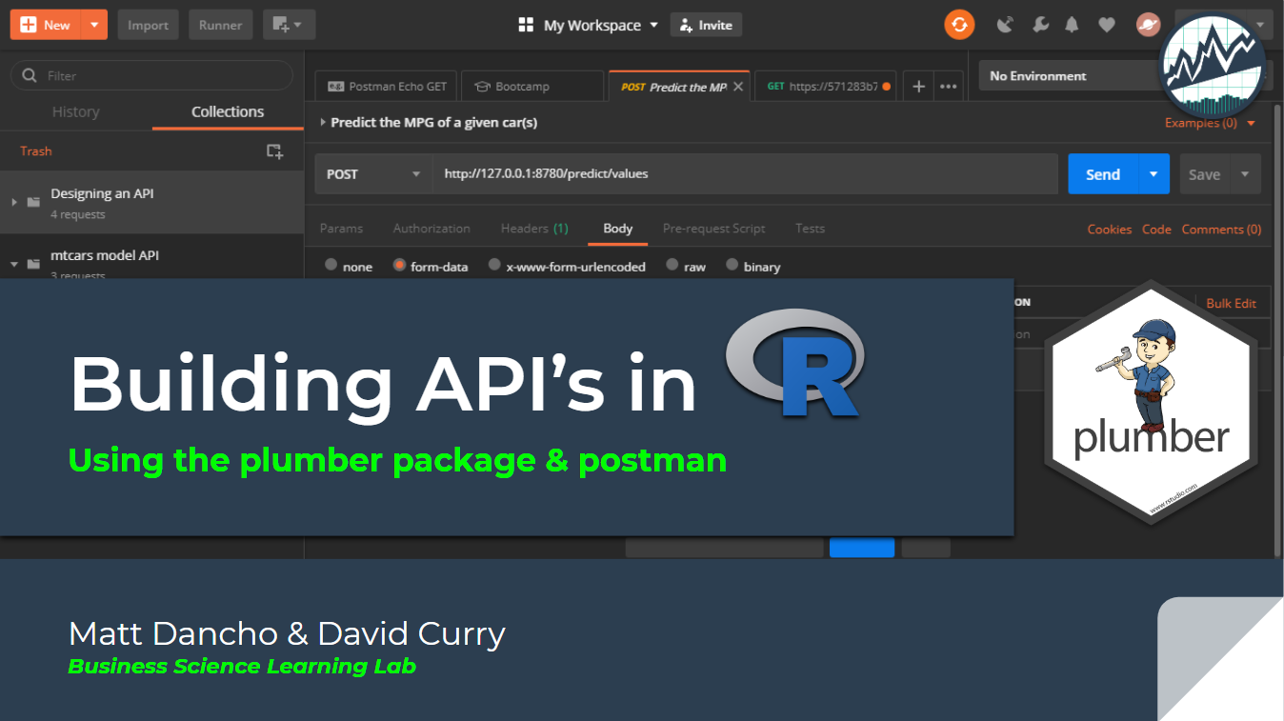
Task: Open Comments (0) link
Action: 1221,230
